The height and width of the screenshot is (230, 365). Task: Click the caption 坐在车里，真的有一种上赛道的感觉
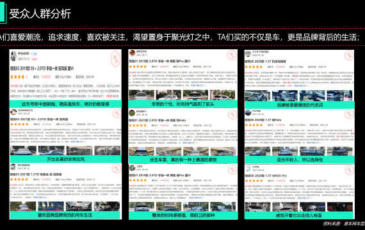[x=183, y=160]
